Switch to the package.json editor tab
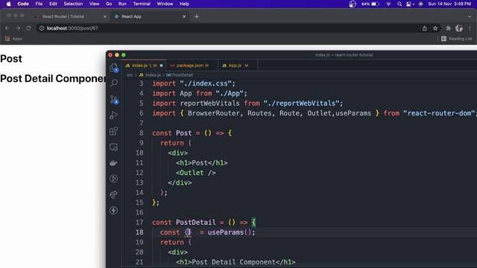Image resolution: width=477 pixels, height=268 pixels. click(x=192, y=66)
